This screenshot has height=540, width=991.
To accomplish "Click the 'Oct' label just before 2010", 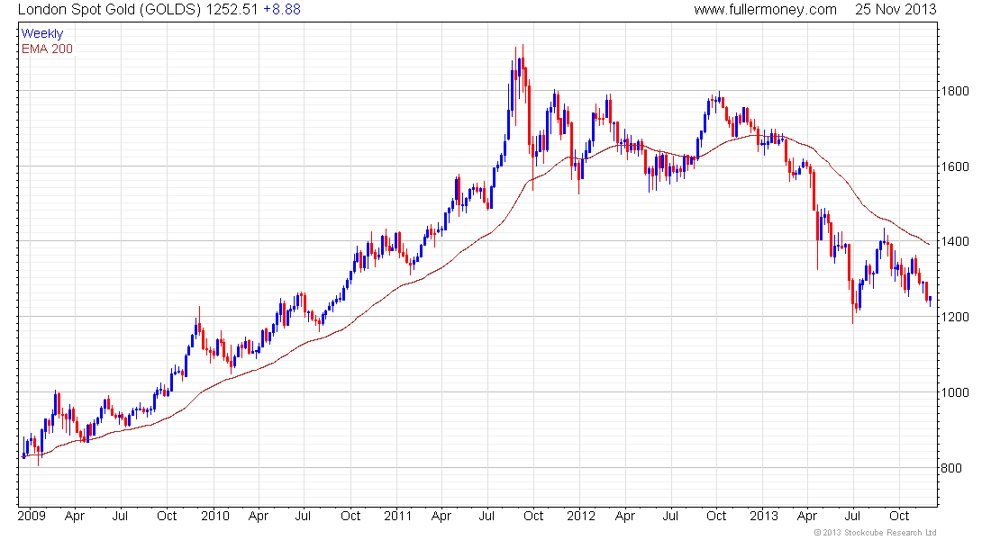I will point(167,516).
